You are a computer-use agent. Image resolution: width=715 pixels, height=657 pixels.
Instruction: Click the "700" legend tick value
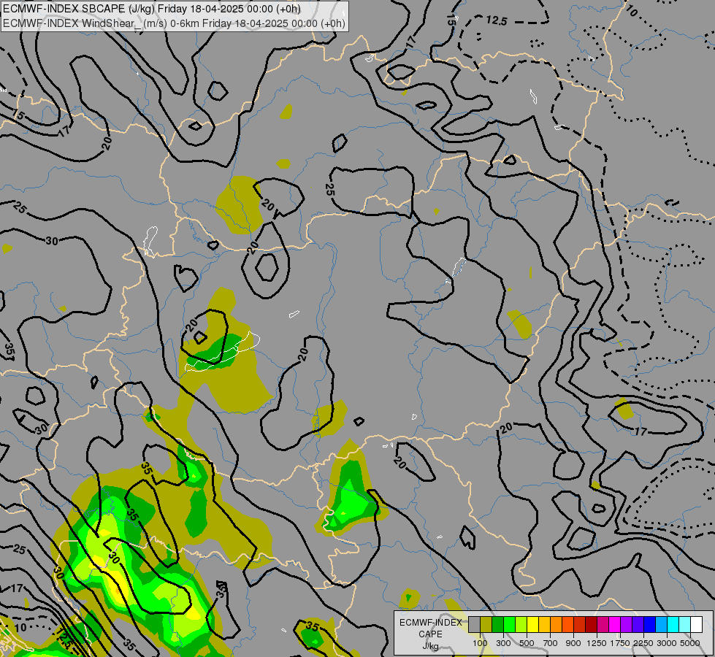click(x=551, y=643)
